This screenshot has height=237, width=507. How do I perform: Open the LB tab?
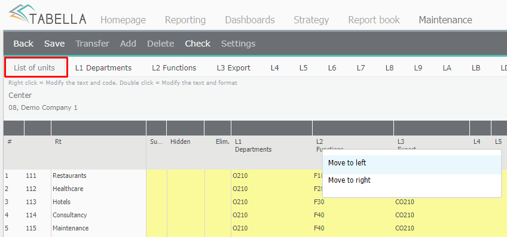coord(476,68)
